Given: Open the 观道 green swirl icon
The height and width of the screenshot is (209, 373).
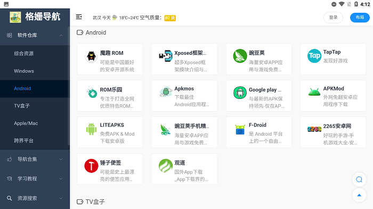Looking at the screenshot, I should click(x=166, y=166).
